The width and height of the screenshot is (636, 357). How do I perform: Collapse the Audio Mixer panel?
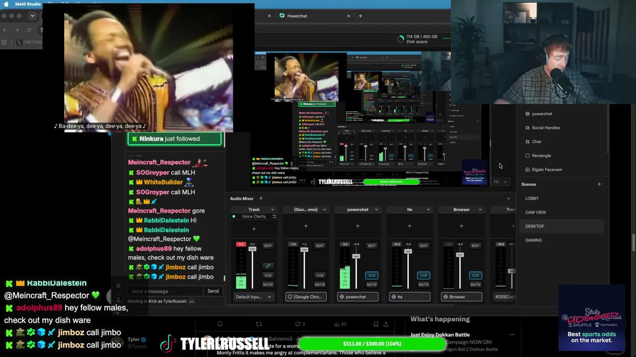tap(508, 199)
